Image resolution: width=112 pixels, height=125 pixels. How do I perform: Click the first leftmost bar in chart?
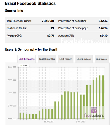click(20, 116)
